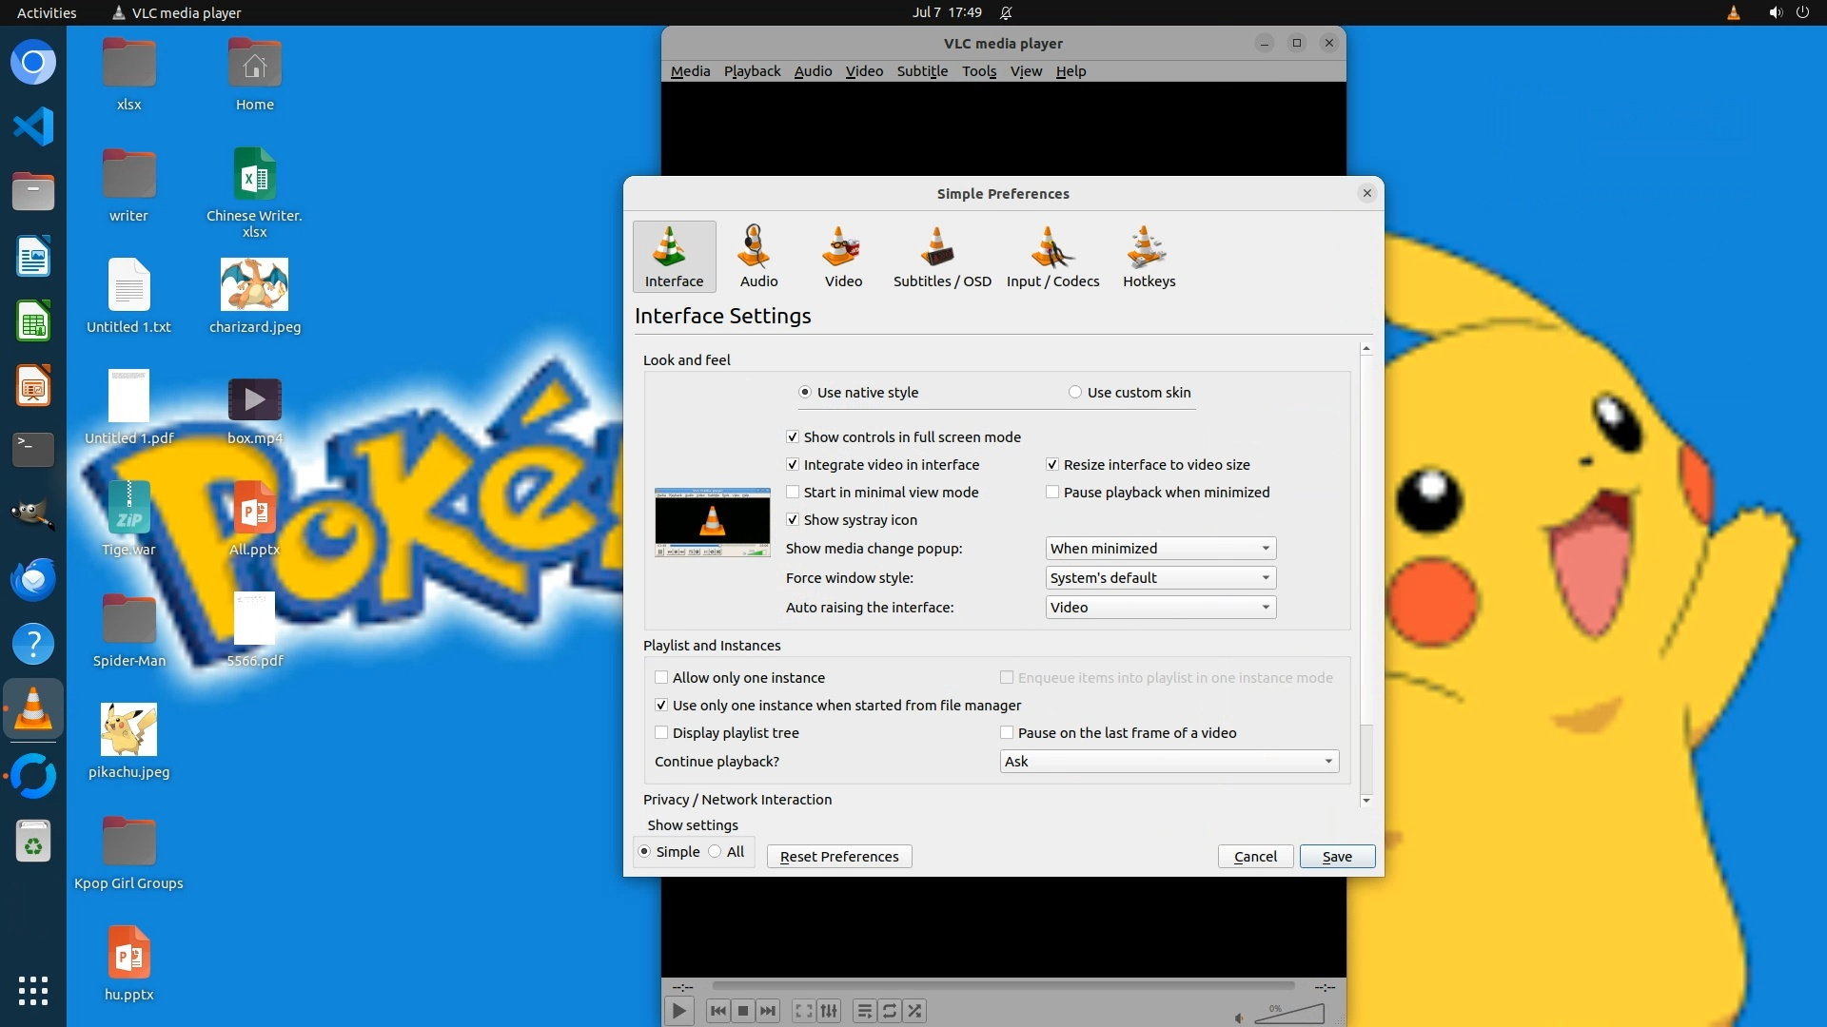Enable Start in minimal view mode
The image size is (1827, 1027).
point(793,493)
